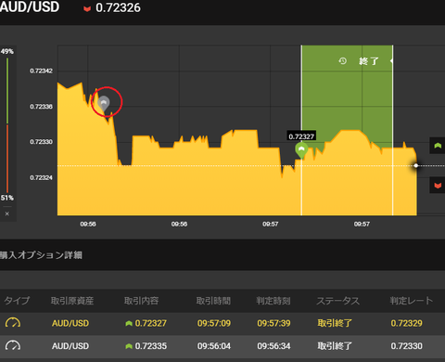Click the 51% sentiment label
Viewport: 445px width, 362px height.
[7, 198]
